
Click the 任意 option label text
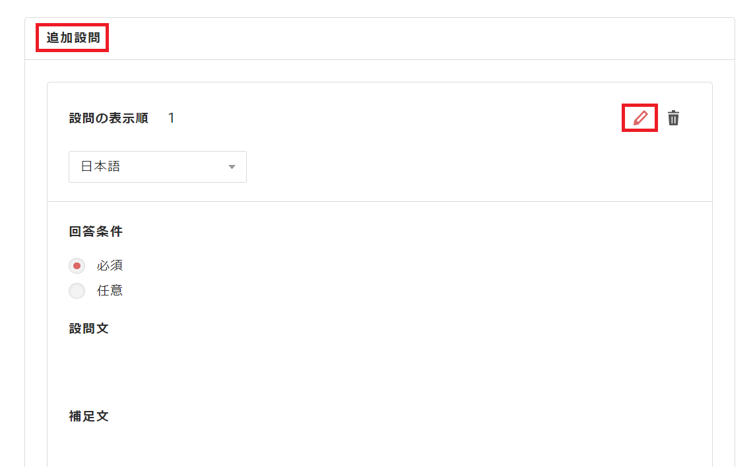(x=110, y=290)
